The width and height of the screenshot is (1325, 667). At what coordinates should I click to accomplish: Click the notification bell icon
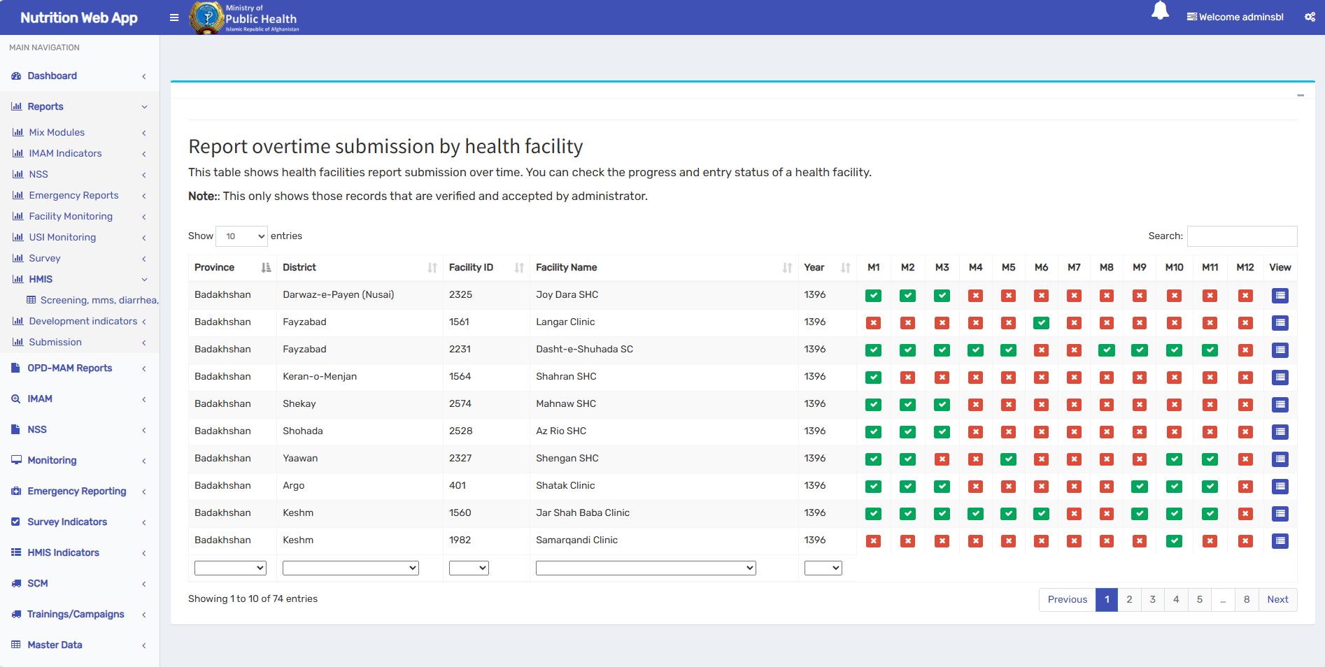coord(1160,11)
